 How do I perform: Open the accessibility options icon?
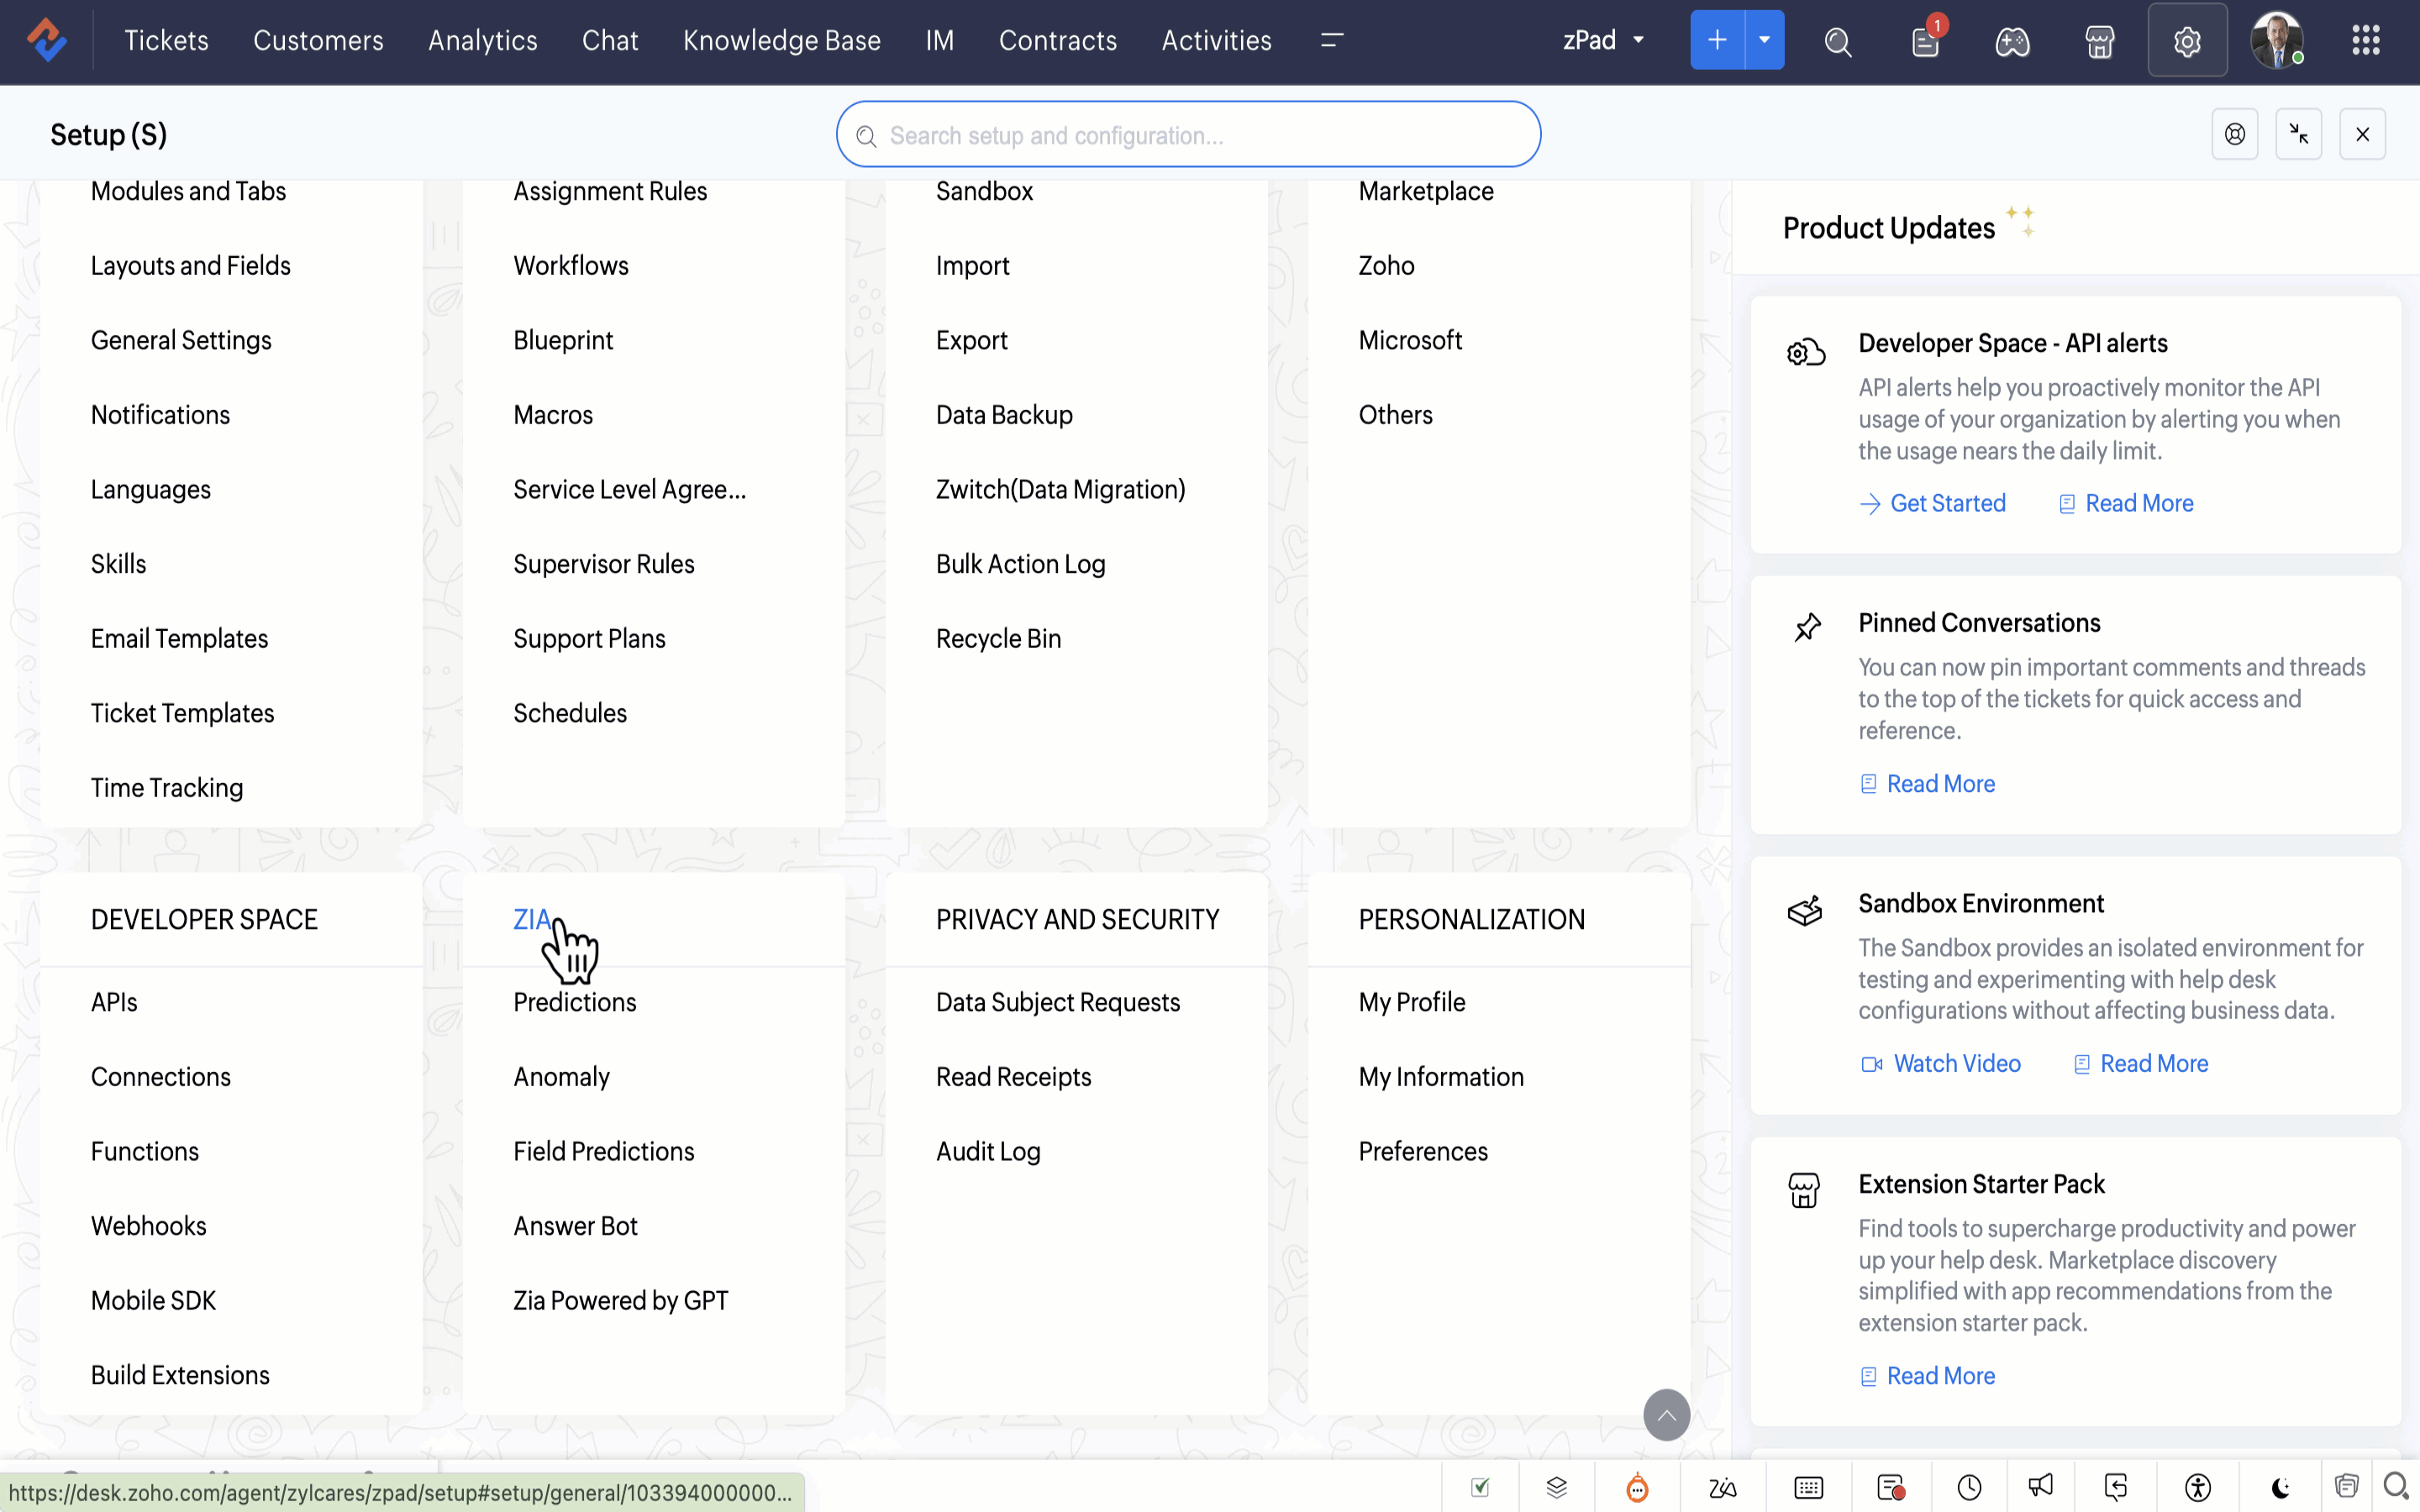click(2197, 1488)
